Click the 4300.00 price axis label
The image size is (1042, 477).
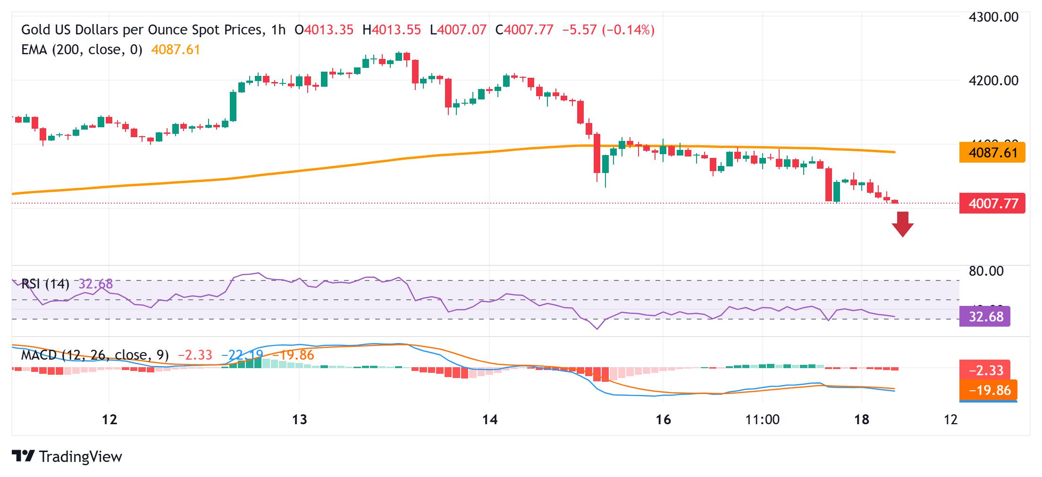click(x=993, y=17)
